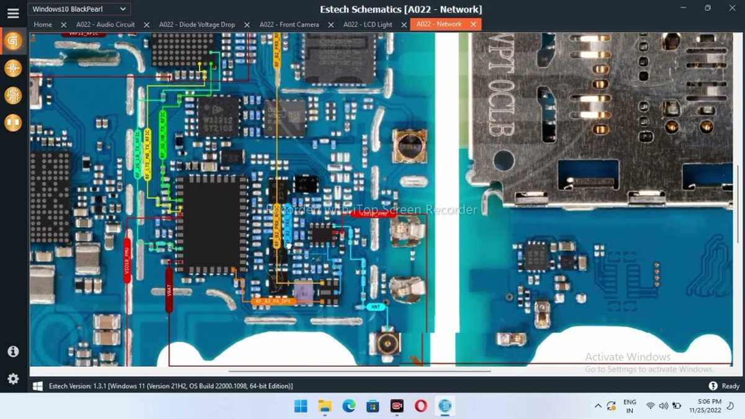Select the top gold logo sidebar icon
Image resolution: width=745 pixels, height=419 pixels.
(13, 41)
